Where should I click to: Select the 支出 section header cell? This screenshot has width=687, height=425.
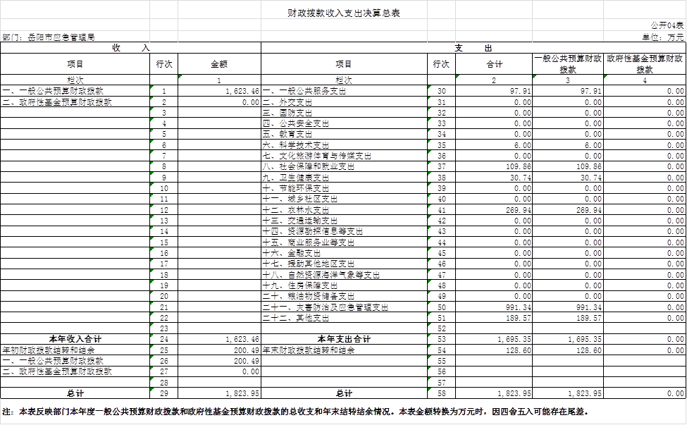[x=473, y=48]
